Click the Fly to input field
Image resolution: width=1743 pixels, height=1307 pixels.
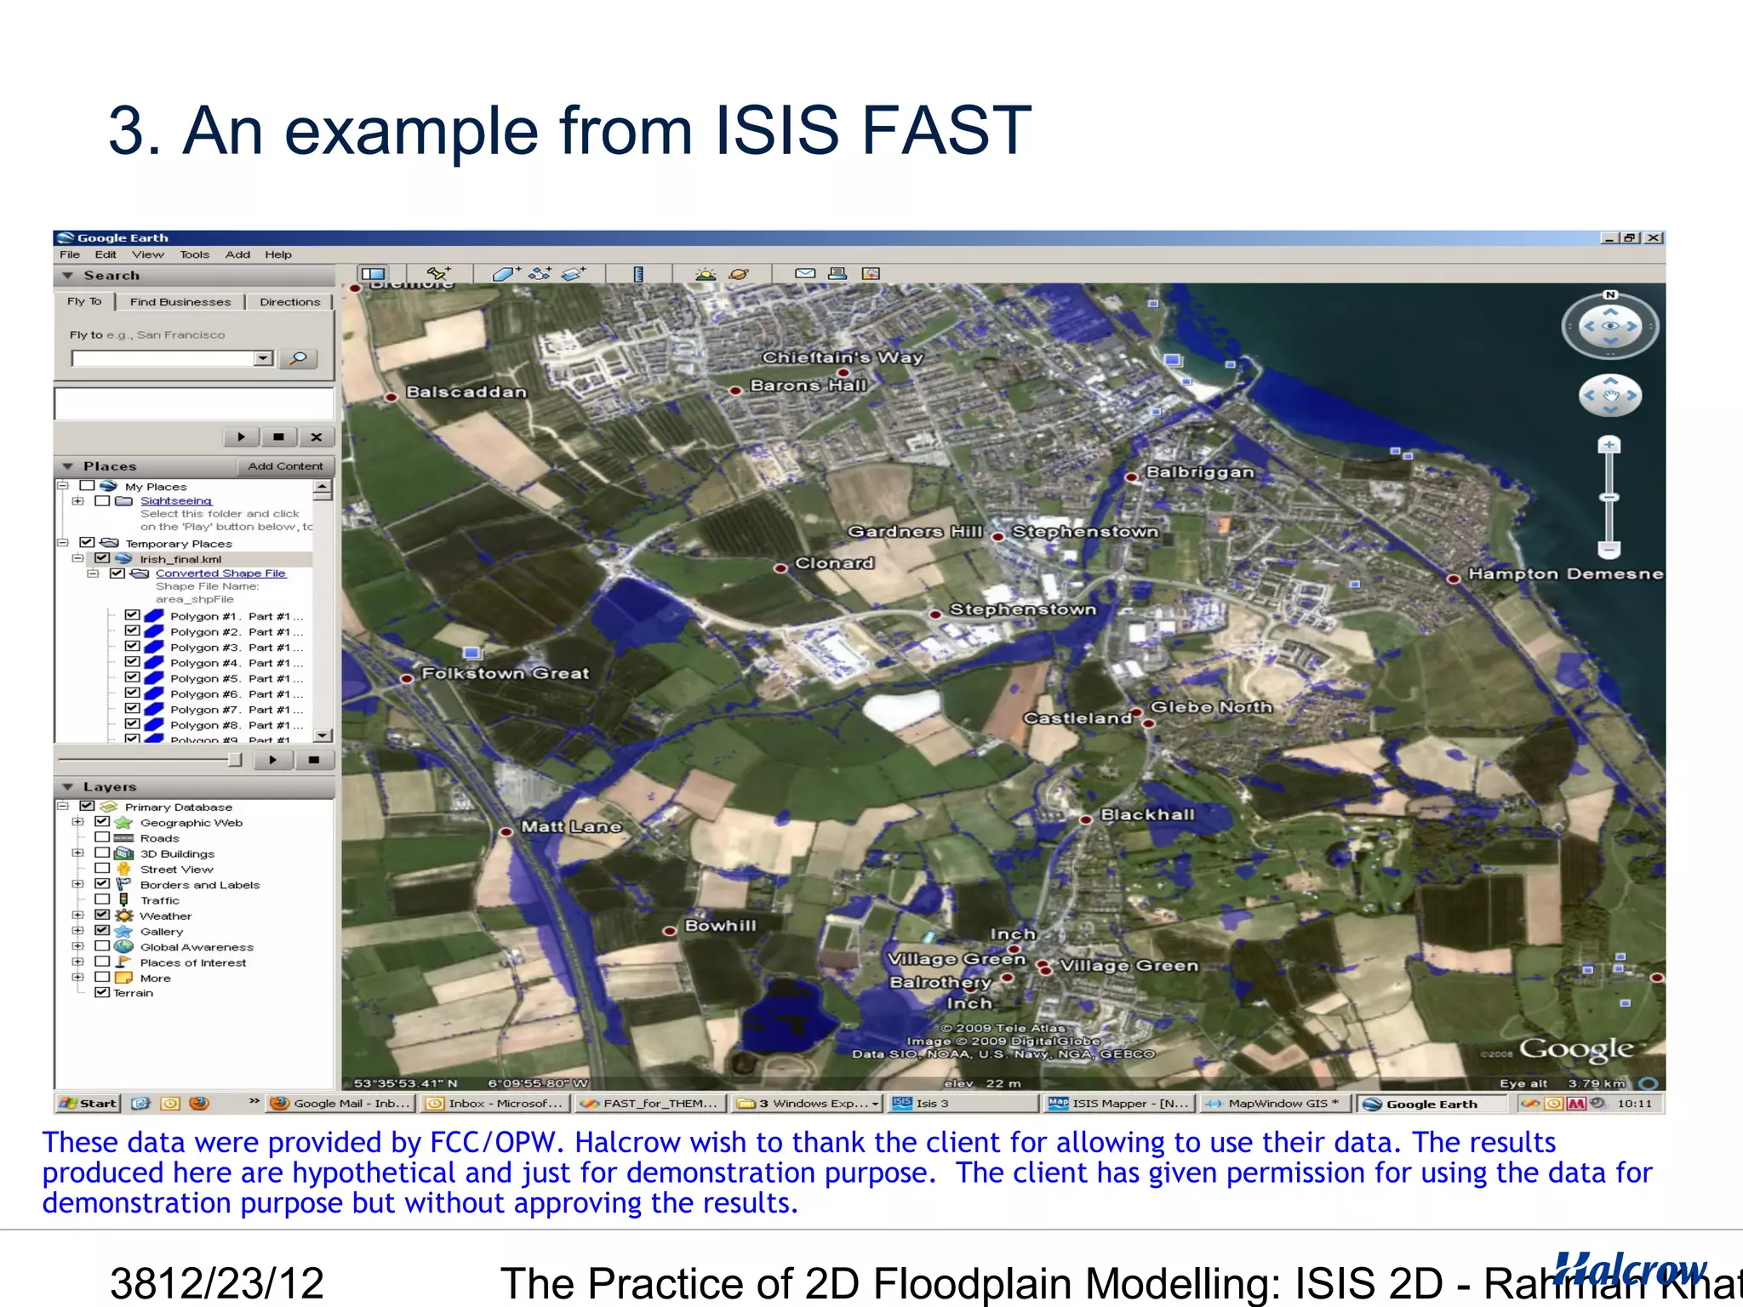point(163,359)
